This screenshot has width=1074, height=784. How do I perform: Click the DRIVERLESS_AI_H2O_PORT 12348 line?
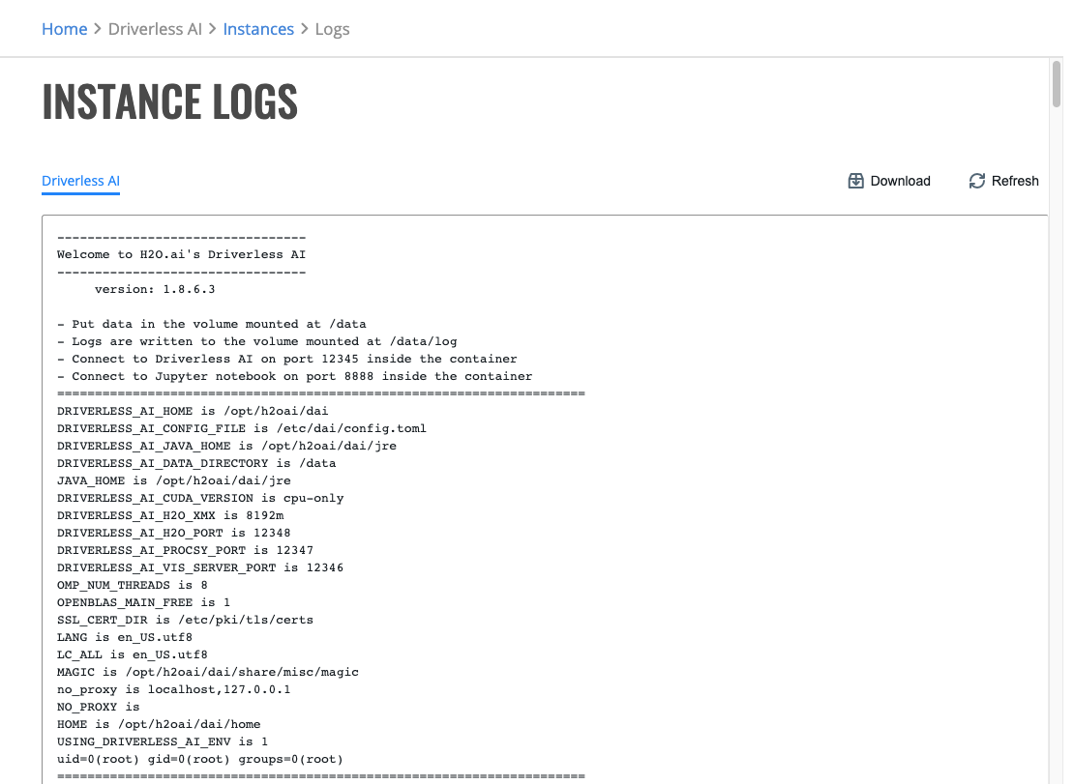pos(174,533)
